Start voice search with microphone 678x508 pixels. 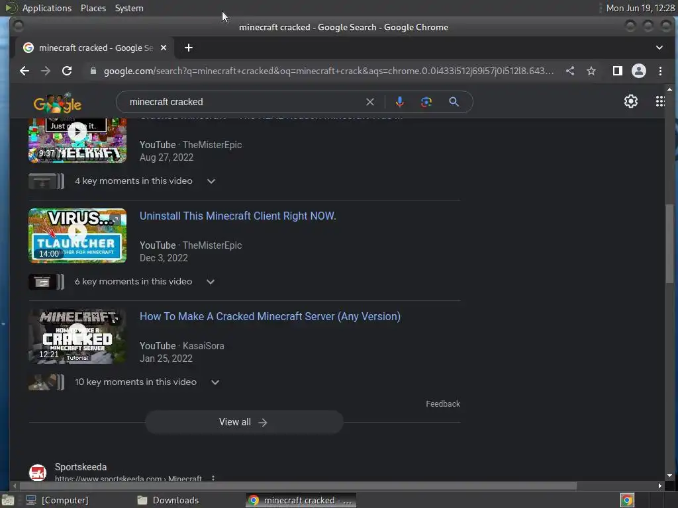pos(399,102)
